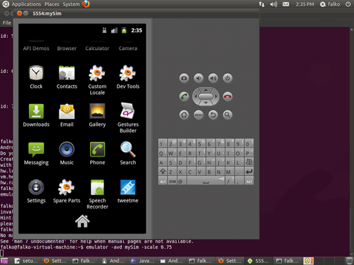This screenshot has width=354, height=265.
Task: Launch the tweetme app
Action: click(x=128, y=191)
